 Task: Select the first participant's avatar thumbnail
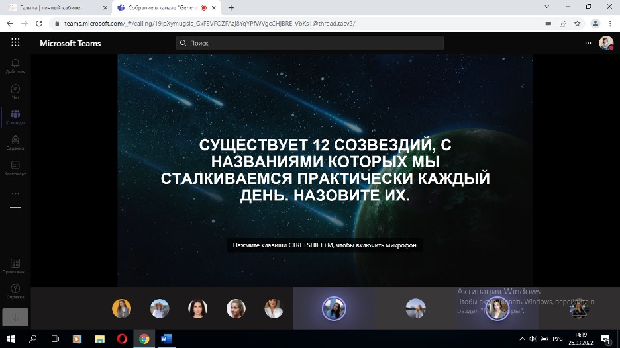coord(121,308)
